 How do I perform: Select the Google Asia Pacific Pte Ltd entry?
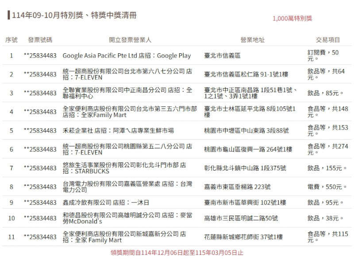coord(127,56)
